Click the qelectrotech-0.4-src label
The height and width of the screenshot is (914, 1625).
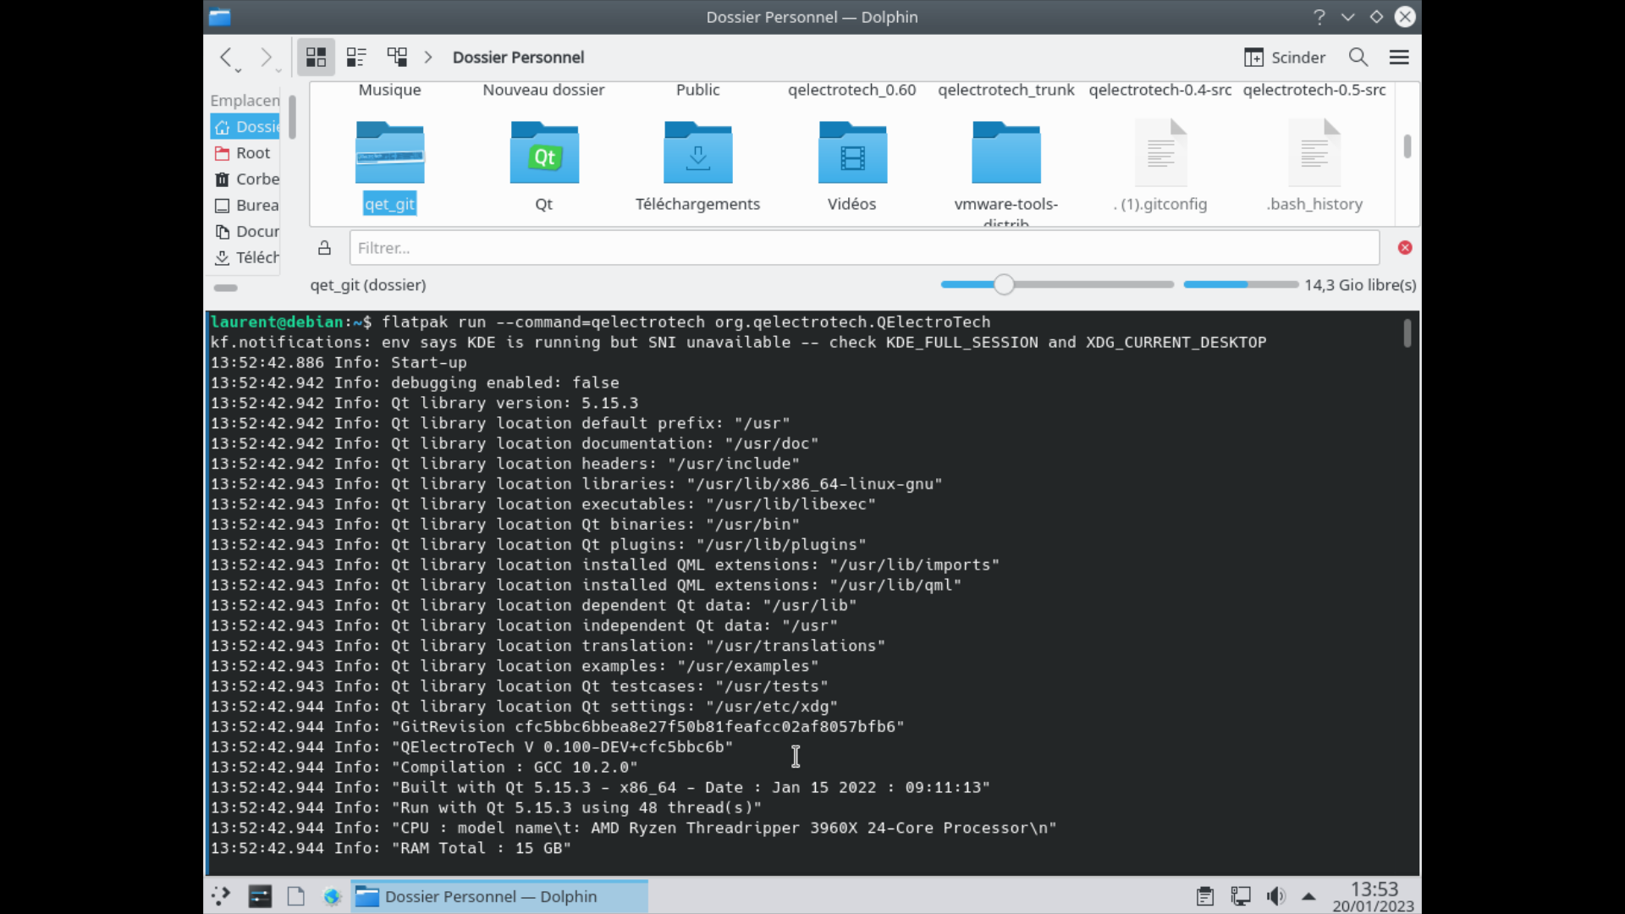[x=1160, y=90]
